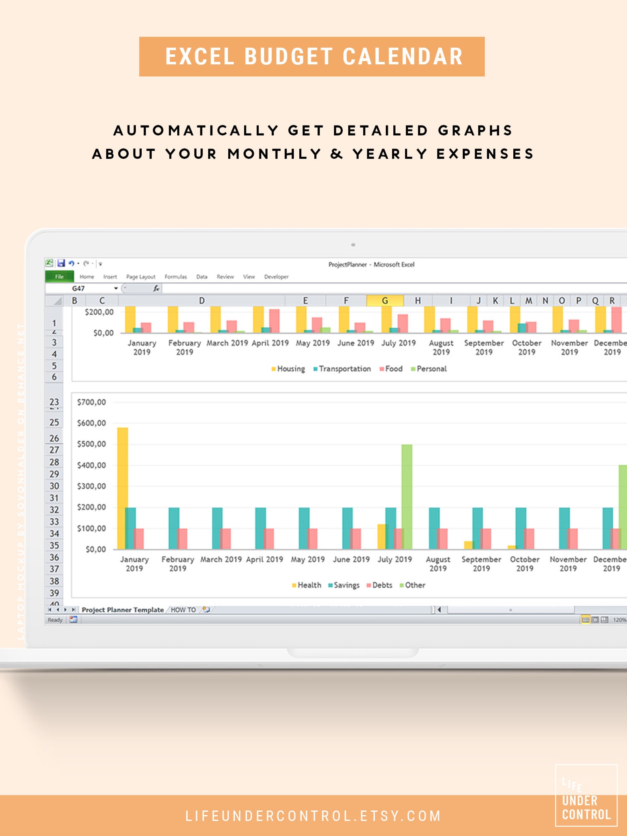Switch to the Insert ribbon tab
627x836 pixels.
pos(110,277)
